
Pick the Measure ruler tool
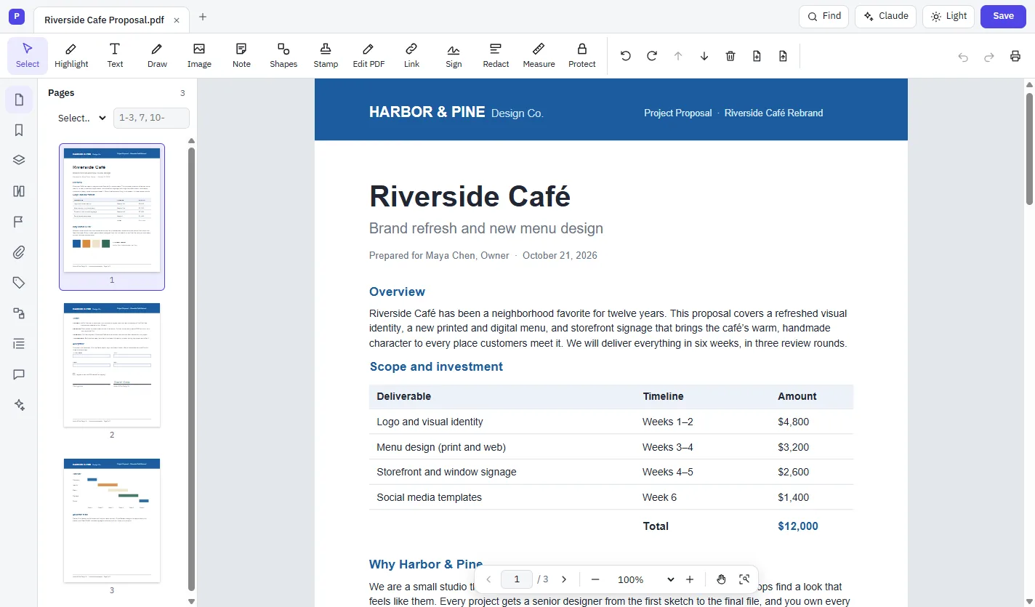[x=539, y=56]
